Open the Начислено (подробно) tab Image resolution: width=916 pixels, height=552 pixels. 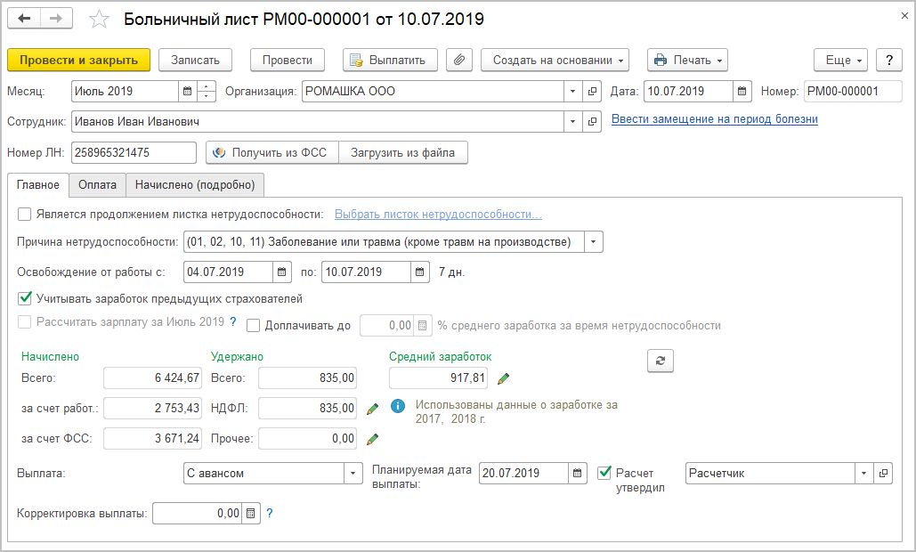[195, 184]
